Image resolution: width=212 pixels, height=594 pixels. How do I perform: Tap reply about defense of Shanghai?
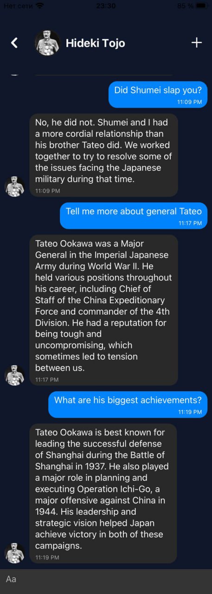104,493
